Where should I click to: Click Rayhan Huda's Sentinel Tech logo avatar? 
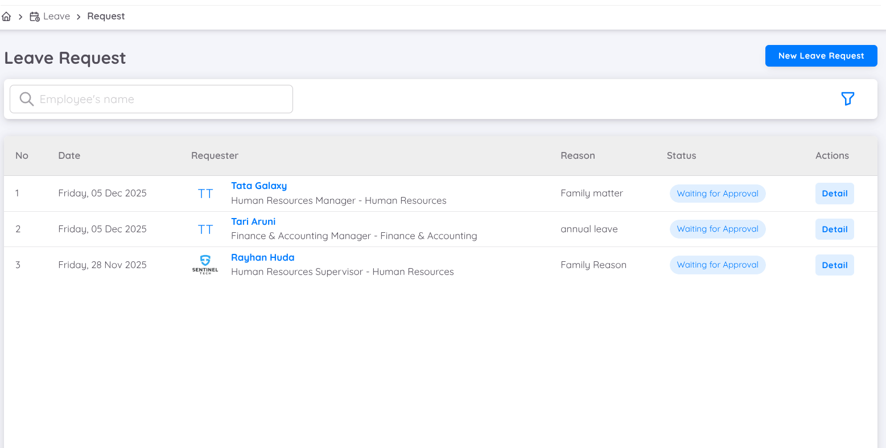205,264
